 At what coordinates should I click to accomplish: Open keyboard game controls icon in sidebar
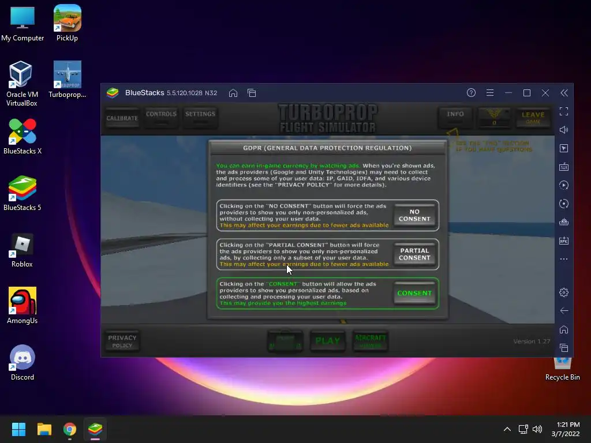click(564, 167)
